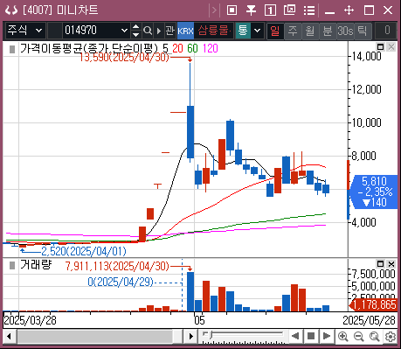Click the chart scrollbar right arrow

click(190, 337)
